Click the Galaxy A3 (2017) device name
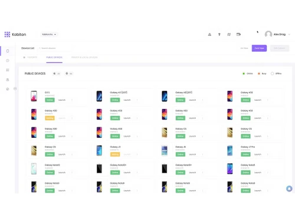 click(x=119, y=93)
